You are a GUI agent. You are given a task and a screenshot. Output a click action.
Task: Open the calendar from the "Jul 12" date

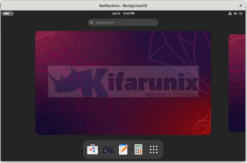(116, 14)
